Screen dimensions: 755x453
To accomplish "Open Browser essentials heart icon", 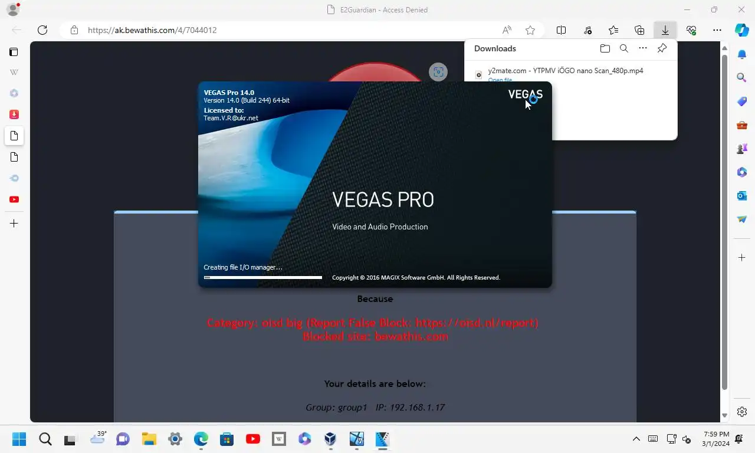I will (x=691, y=30).
